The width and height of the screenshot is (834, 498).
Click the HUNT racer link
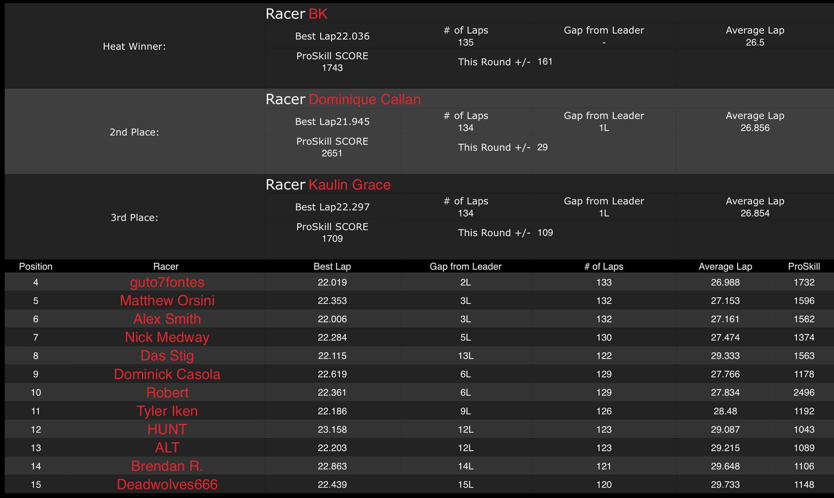[167, 429]
